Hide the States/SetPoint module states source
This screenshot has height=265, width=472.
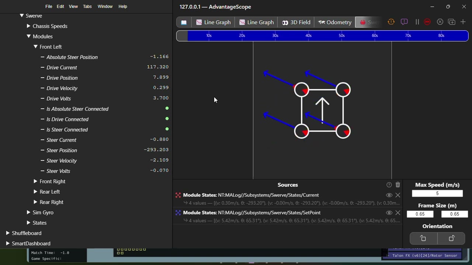click(x=389, y=213)
